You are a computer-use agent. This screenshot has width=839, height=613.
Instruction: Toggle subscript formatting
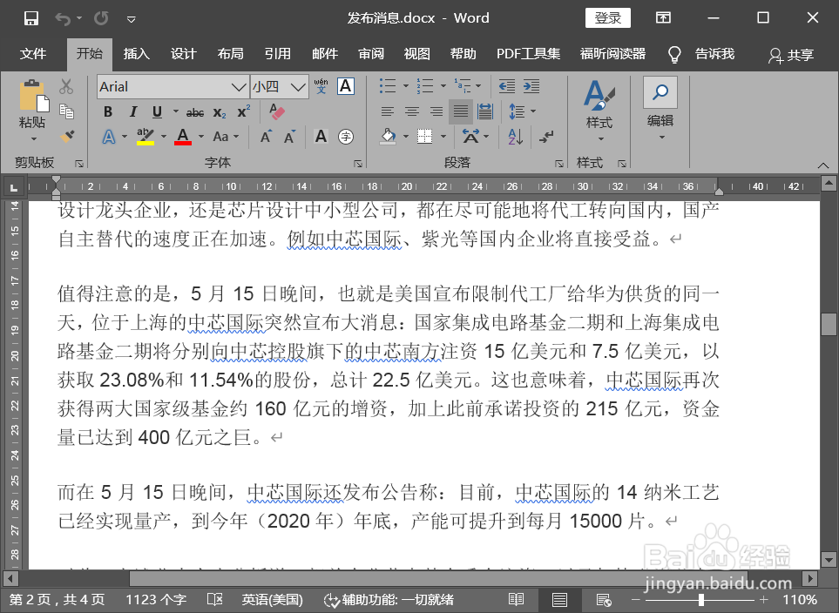click(x=220, y=112)
